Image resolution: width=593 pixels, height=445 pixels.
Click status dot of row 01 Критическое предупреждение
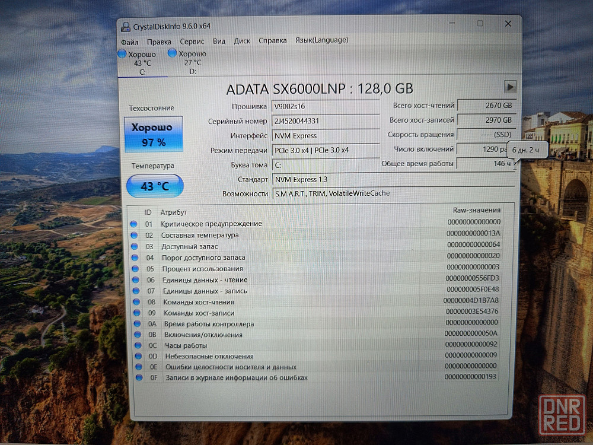pos(133,224)
